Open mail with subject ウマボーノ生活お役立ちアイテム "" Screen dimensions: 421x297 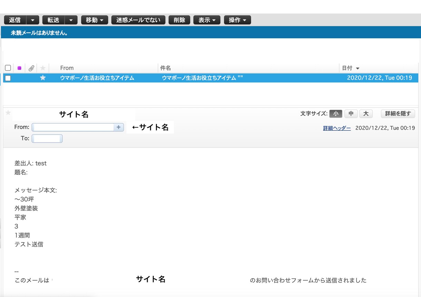(x=203, y=78)
